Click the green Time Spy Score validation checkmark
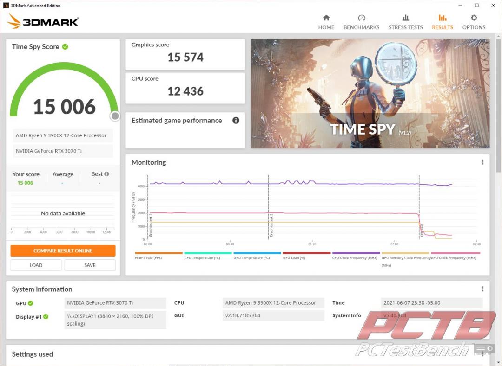 coord(65,47)
